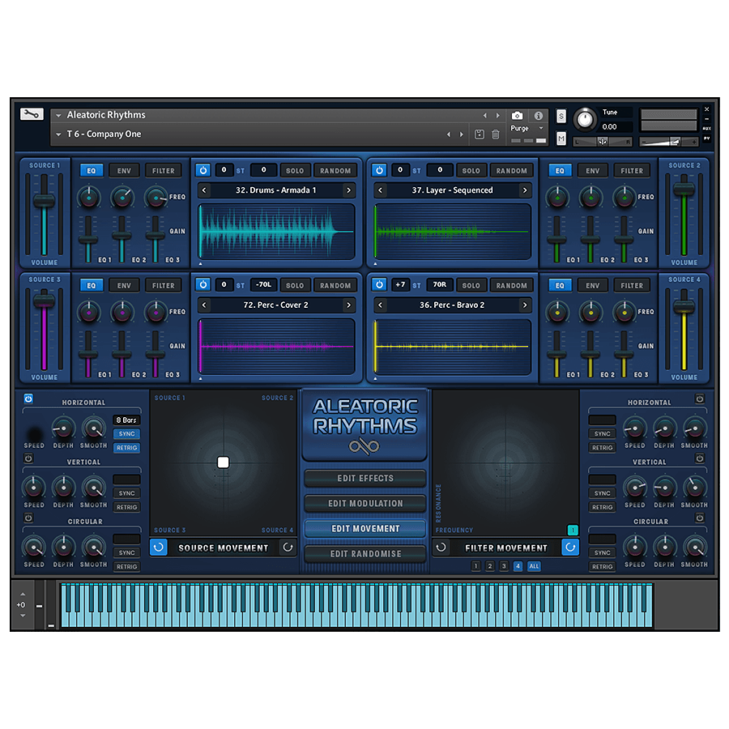Toggle power for Drums - Armada 1 source
The height and width of the screenshot is (729, 729).
point(202,171)
